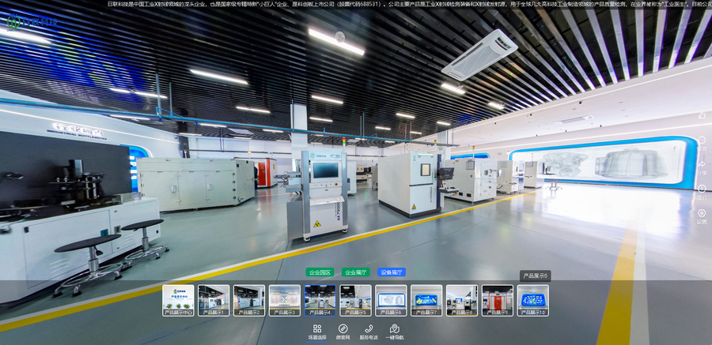Open the 简介 introduction icon
Image resolution: width=712 pixels, height=345 pixels.
point(702,189)
